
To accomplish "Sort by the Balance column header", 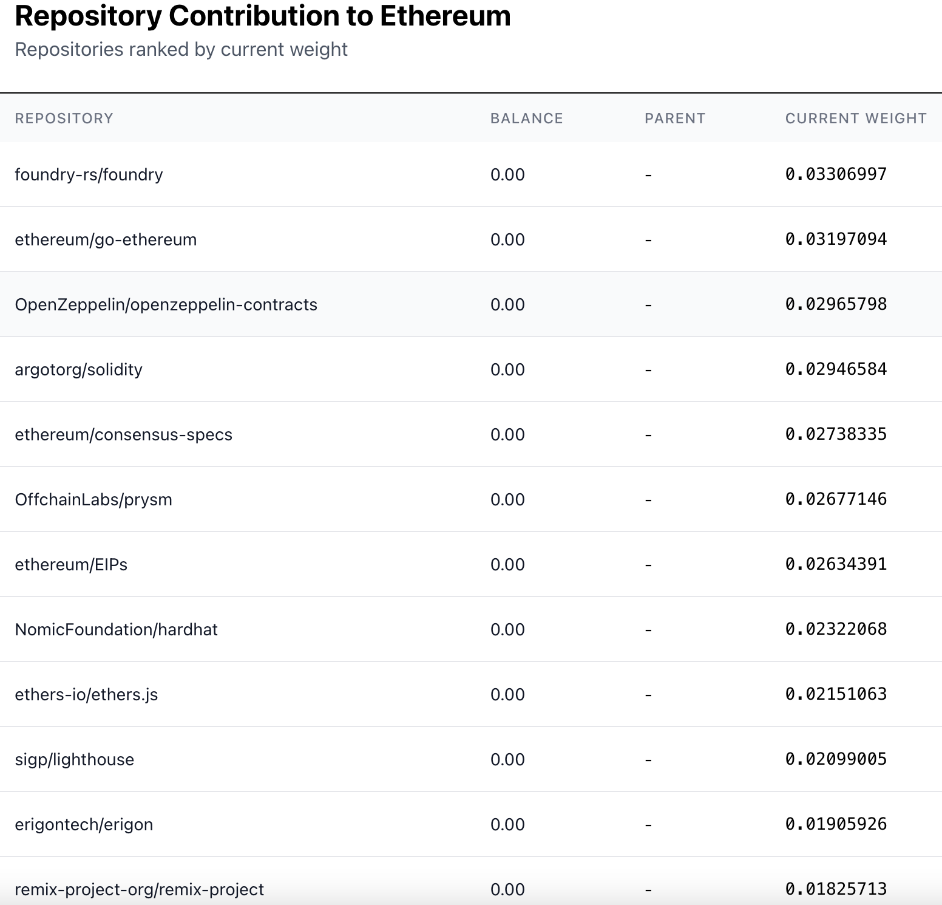I will [x=526, y=118].
